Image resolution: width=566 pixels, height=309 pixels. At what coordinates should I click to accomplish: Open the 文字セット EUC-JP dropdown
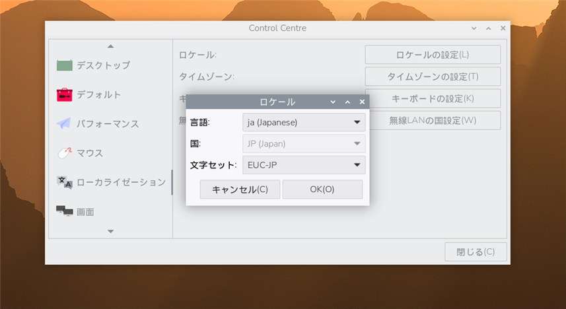coord(304,165)
